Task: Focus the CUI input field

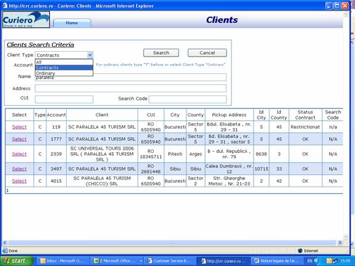Action: point(64,99)
